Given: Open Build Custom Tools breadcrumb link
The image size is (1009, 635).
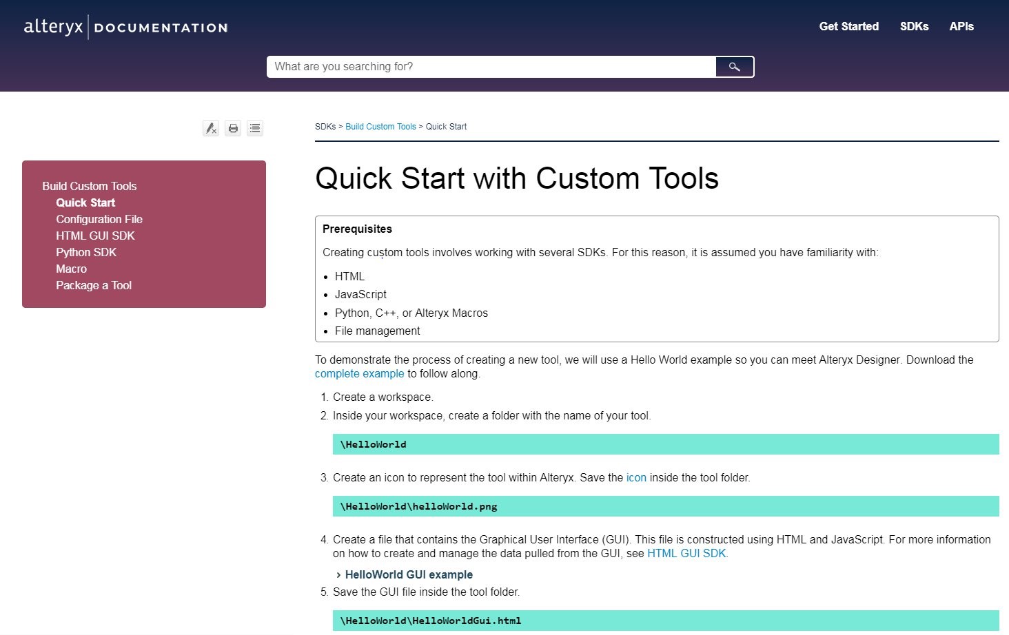Looking at the screenshot, I should [x=380, y=127].
